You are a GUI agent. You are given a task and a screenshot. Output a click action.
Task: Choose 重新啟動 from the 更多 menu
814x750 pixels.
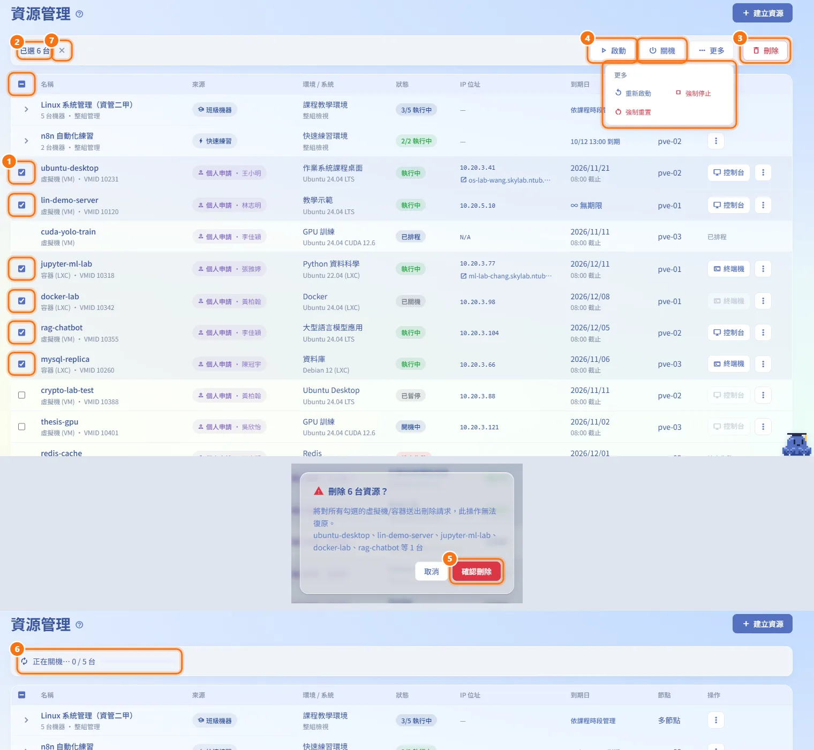[x=633, y=93]
